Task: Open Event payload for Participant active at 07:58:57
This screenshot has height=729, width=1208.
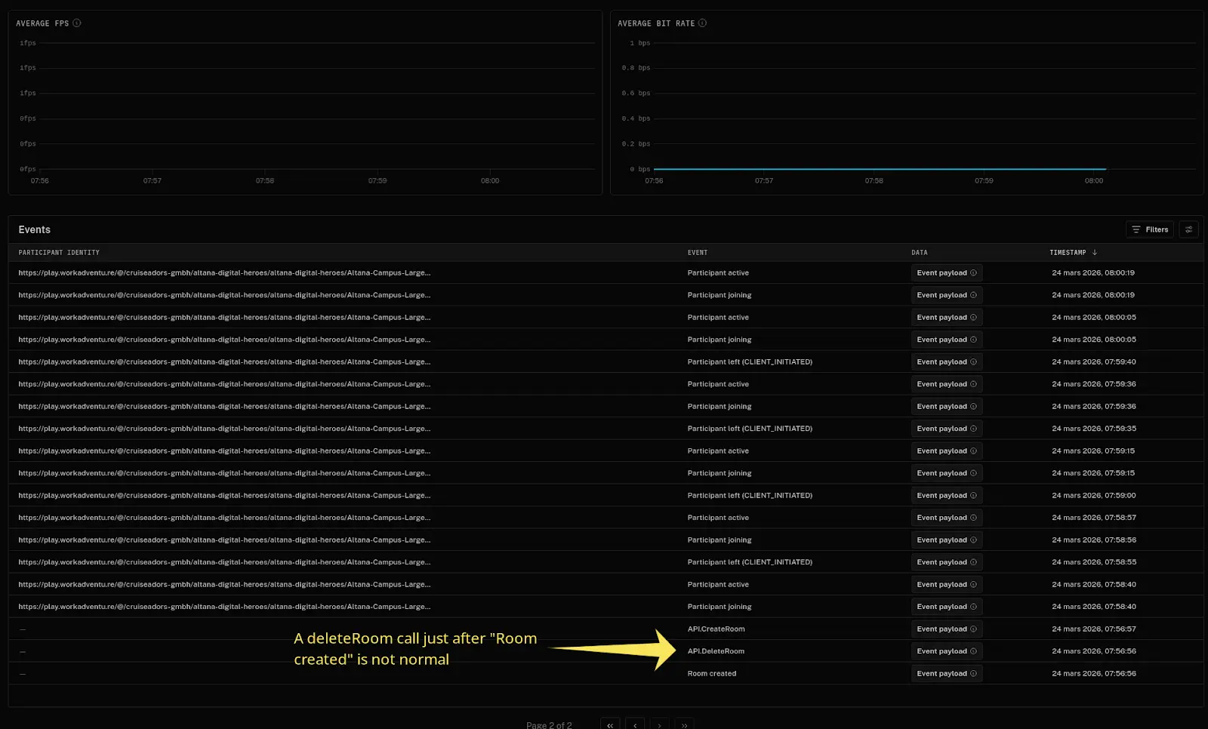Action: 947,518
